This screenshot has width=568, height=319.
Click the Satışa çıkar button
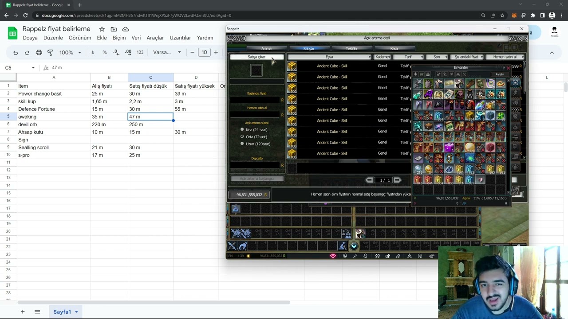click(256, 57)
